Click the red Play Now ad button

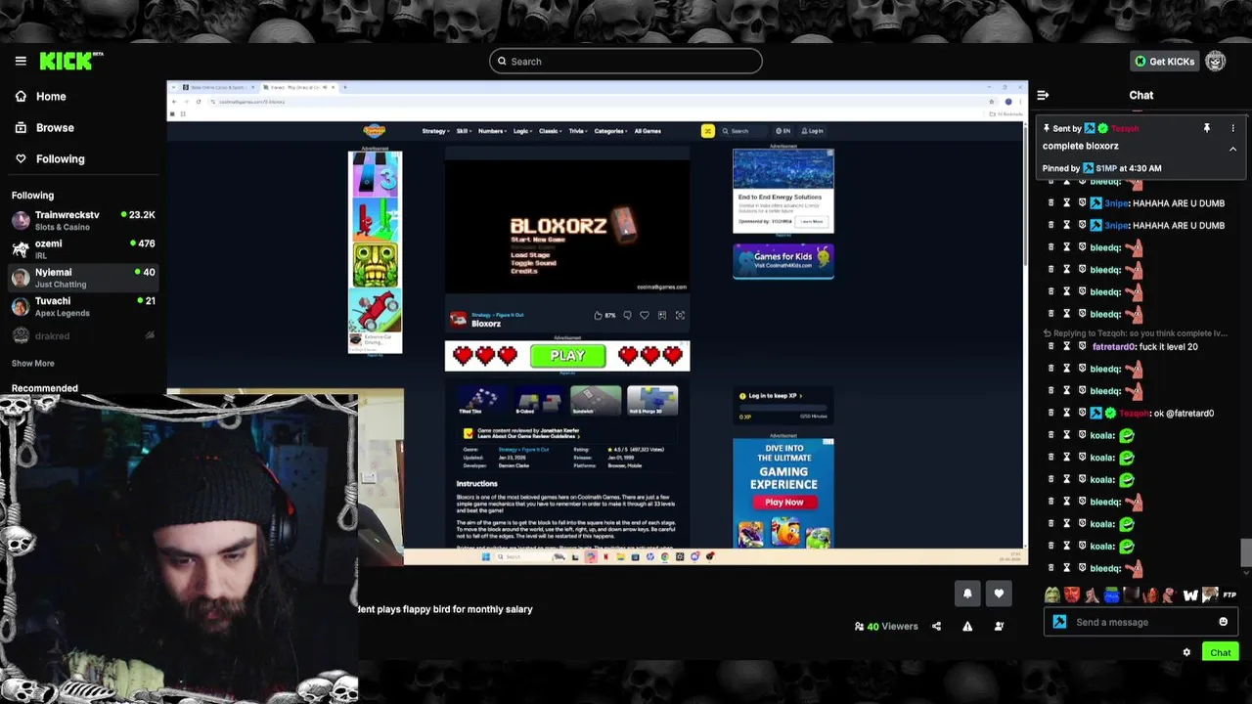point(783,502)
